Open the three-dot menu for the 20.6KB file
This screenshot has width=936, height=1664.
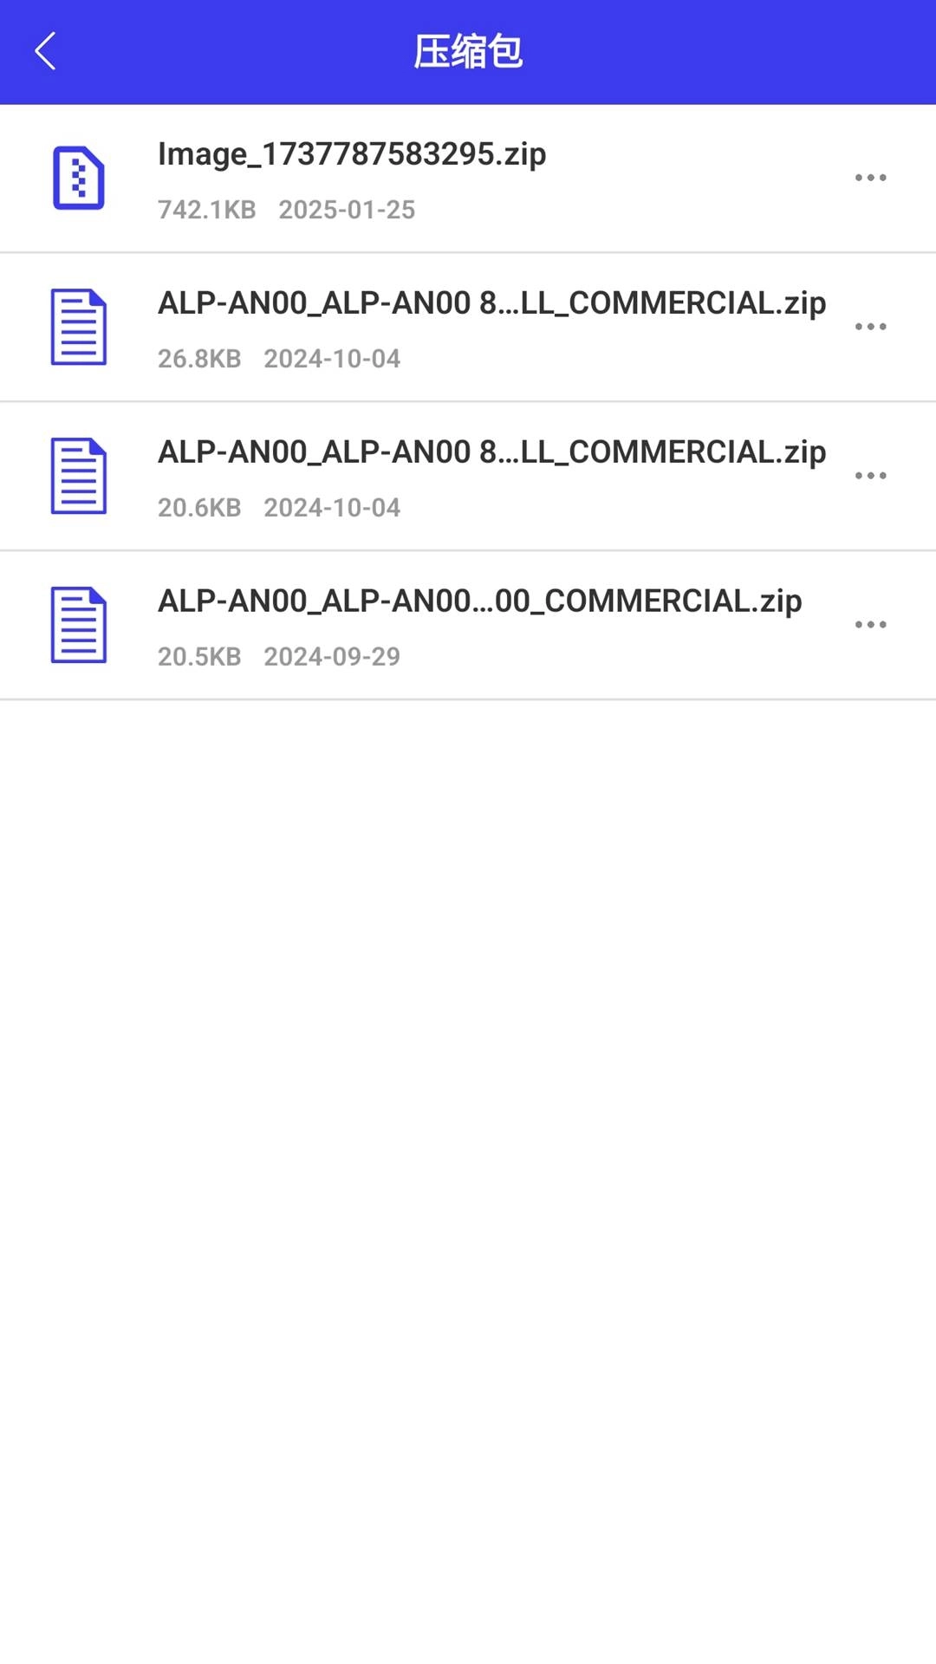coord(870,476)
